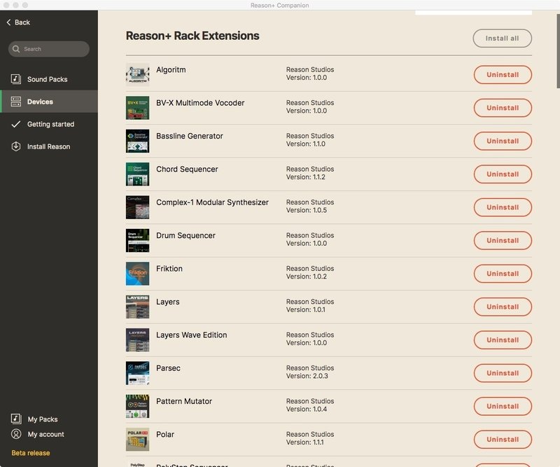Click the BV-X Multimode Vocoder name

200,103
